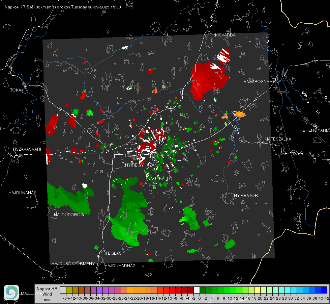Click the VÁSÁROSNAMÉNY town label

tap(263, 81)
